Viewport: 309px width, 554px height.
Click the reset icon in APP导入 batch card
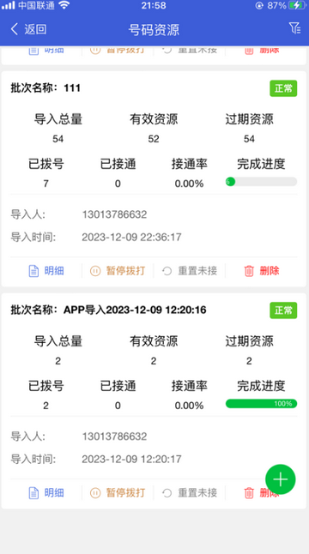167,493
